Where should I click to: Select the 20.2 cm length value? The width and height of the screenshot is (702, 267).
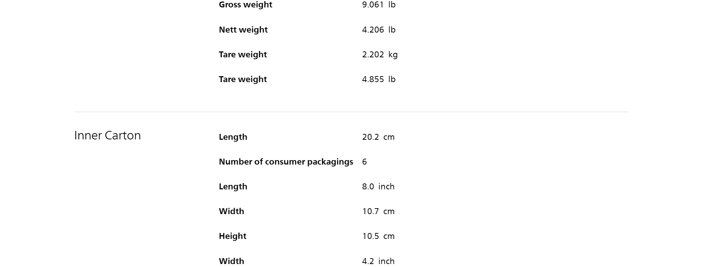coord(378,137)
